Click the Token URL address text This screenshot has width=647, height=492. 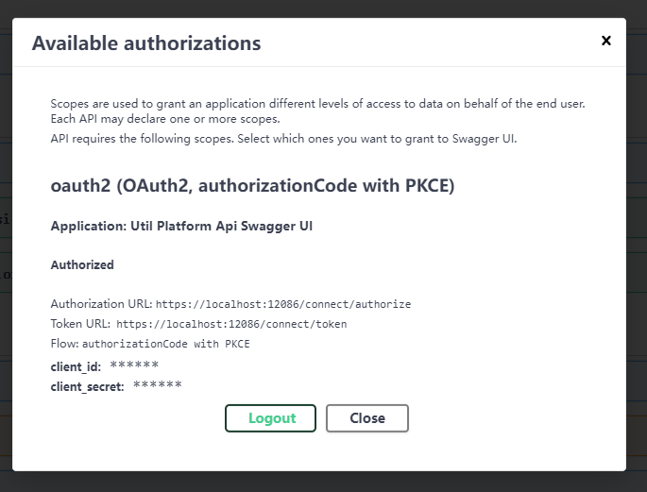pos(231,324)
